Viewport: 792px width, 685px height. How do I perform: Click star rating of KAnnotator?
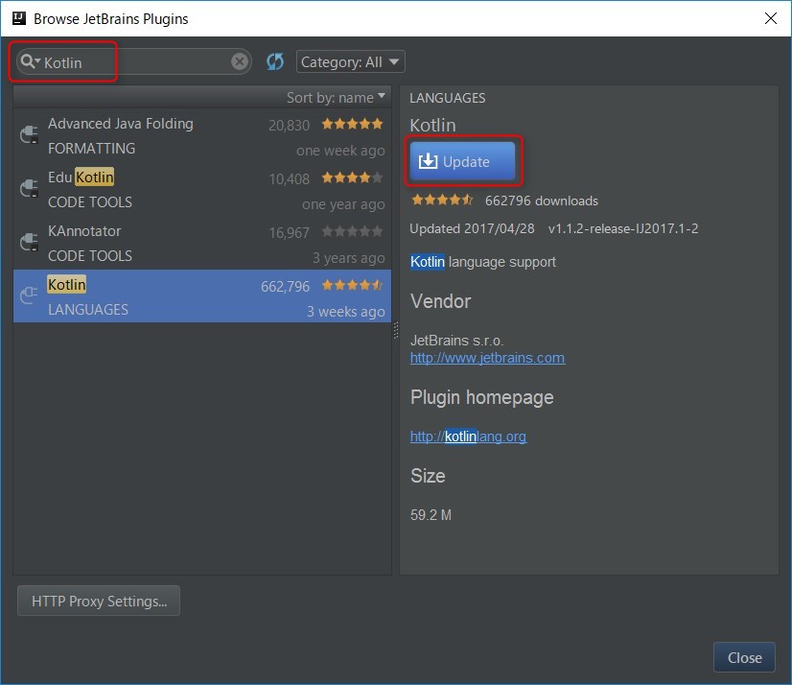click(353, 231)
